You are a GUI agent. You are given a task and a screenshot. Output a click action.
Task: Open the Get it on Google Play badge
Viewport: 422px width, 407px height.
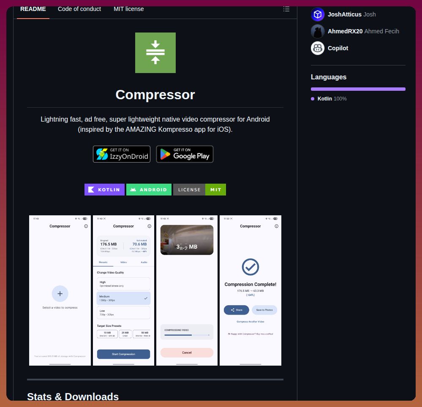(185, 154)
